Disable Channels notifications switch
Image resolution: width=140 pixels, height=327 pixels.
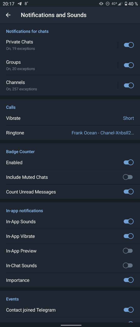coord(129,85)
